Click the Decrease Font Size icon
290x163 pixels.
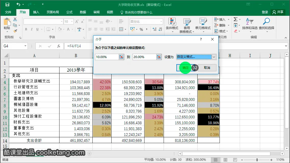coord(82,22)
